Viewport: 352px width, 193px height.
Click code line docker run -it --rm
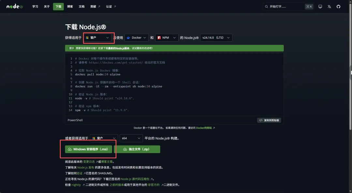(x=119, y=86)
